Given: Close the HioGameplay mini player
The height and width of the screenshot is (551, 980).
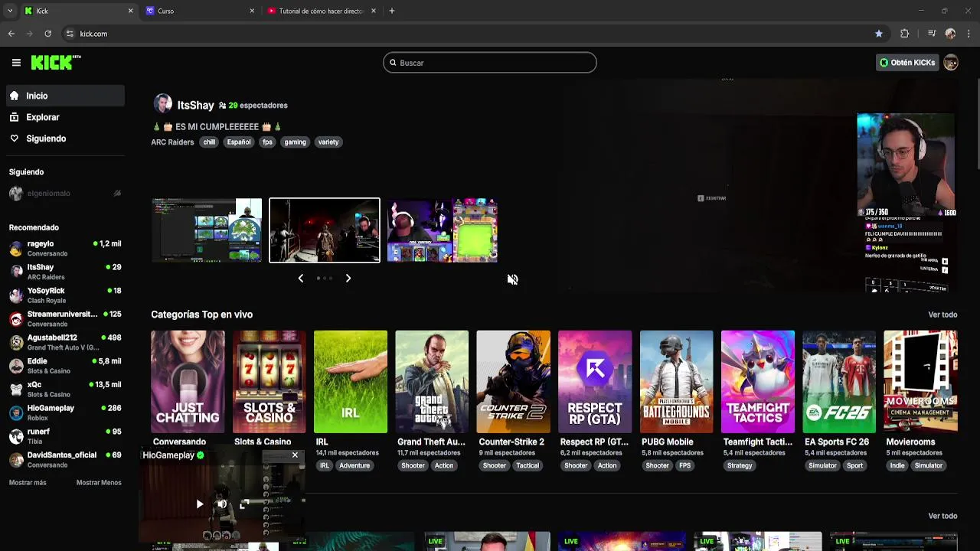Looking at the screenshot, I should pyautogui.click(x=295, y=455).
